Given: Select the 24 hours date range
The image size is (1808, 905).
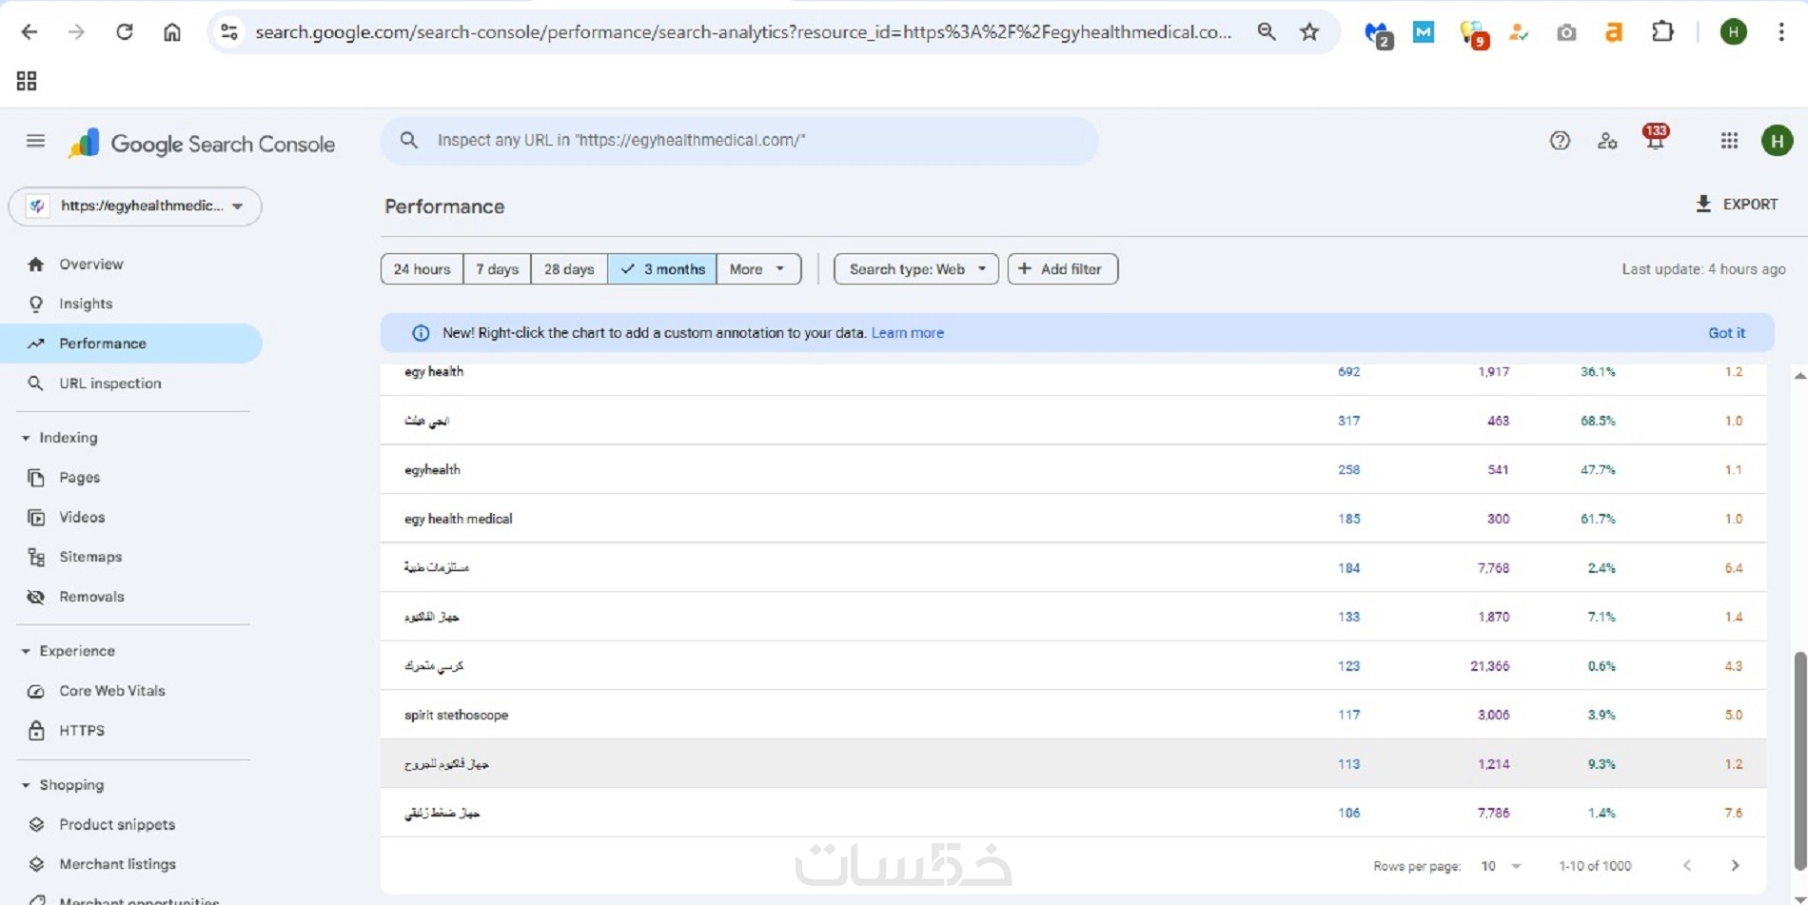Looking at the screenshot, I should pyautogui.click(x=422, y=269).
